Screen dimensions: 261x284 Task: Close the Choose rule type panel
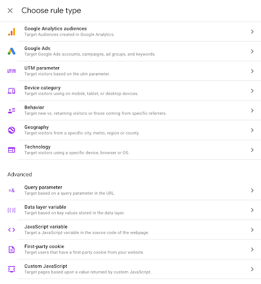coord(10,11)
